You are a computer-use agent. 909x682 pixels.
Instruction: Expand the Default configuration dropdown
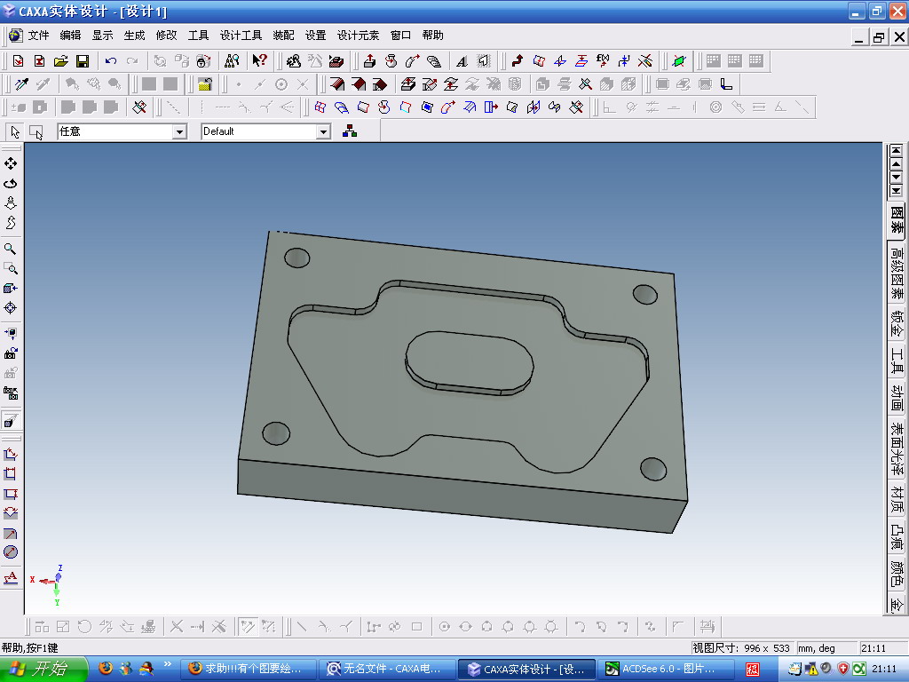pyautogui.click(x=323, y=132)
